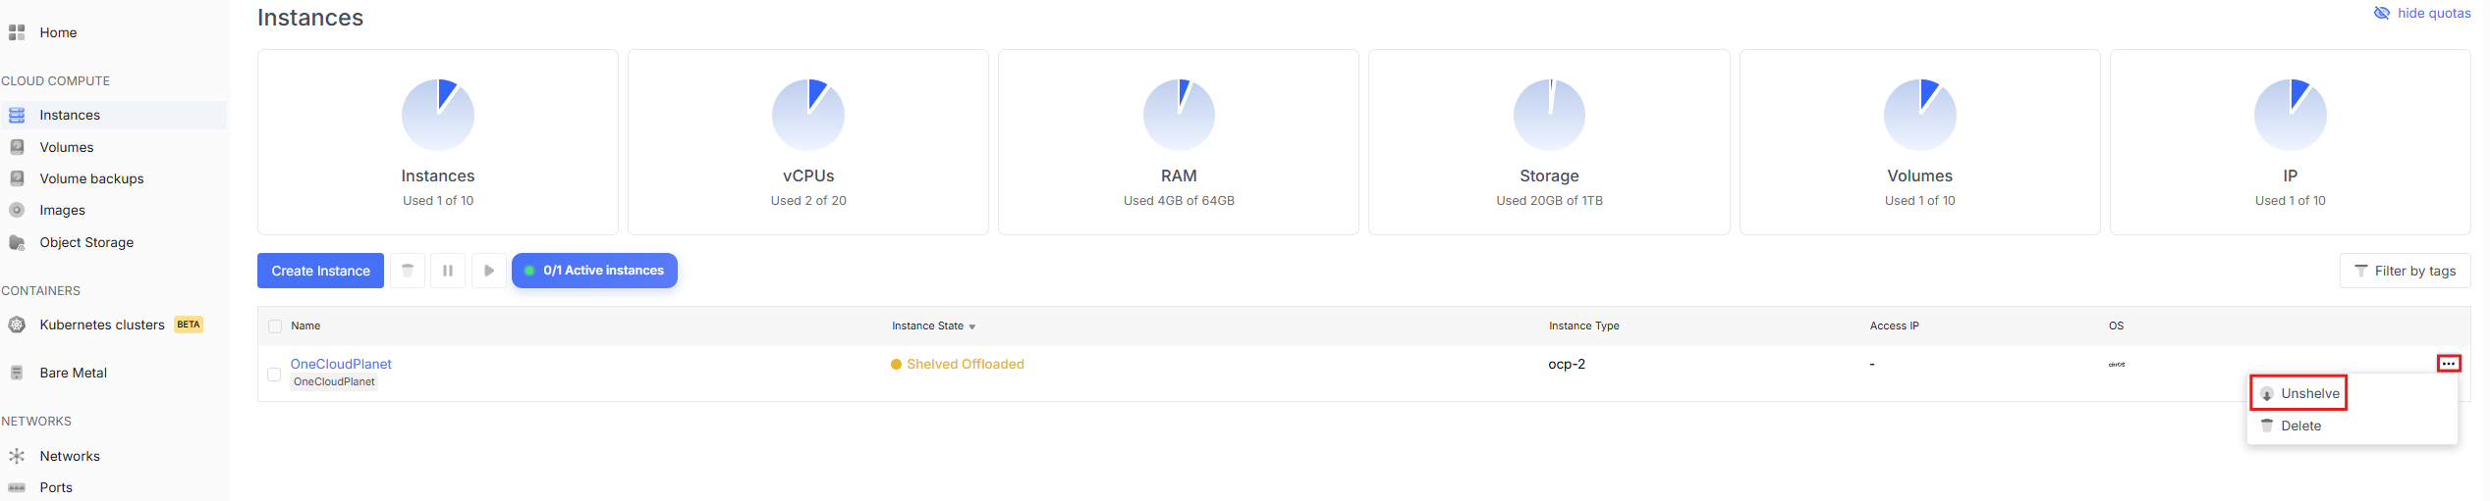Click the Storage quota pie chart
This screenshot has width=2490, height=501.
(1549, 115)
